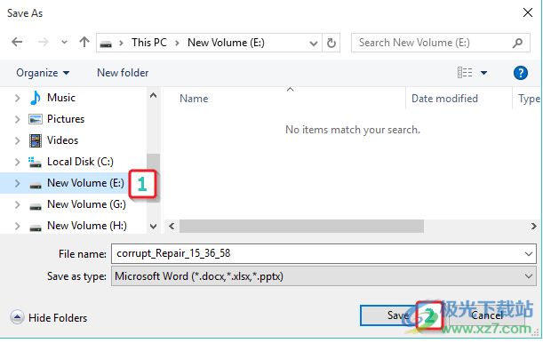Expand the Local Disk (C:) node
543x343 pixels.
coord(17,162)
